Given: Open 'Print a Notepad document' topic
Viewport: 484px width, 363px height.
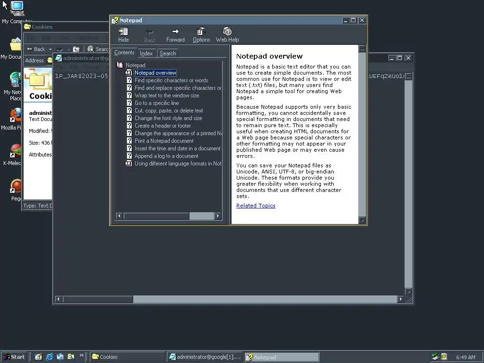Looking at the screenshot, I should click(x=164, y=141).
